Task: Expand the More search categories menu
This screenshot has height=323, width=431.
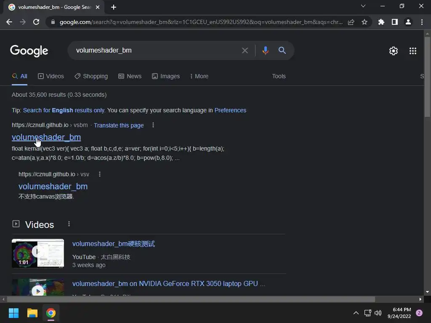Action: (199, 77)
